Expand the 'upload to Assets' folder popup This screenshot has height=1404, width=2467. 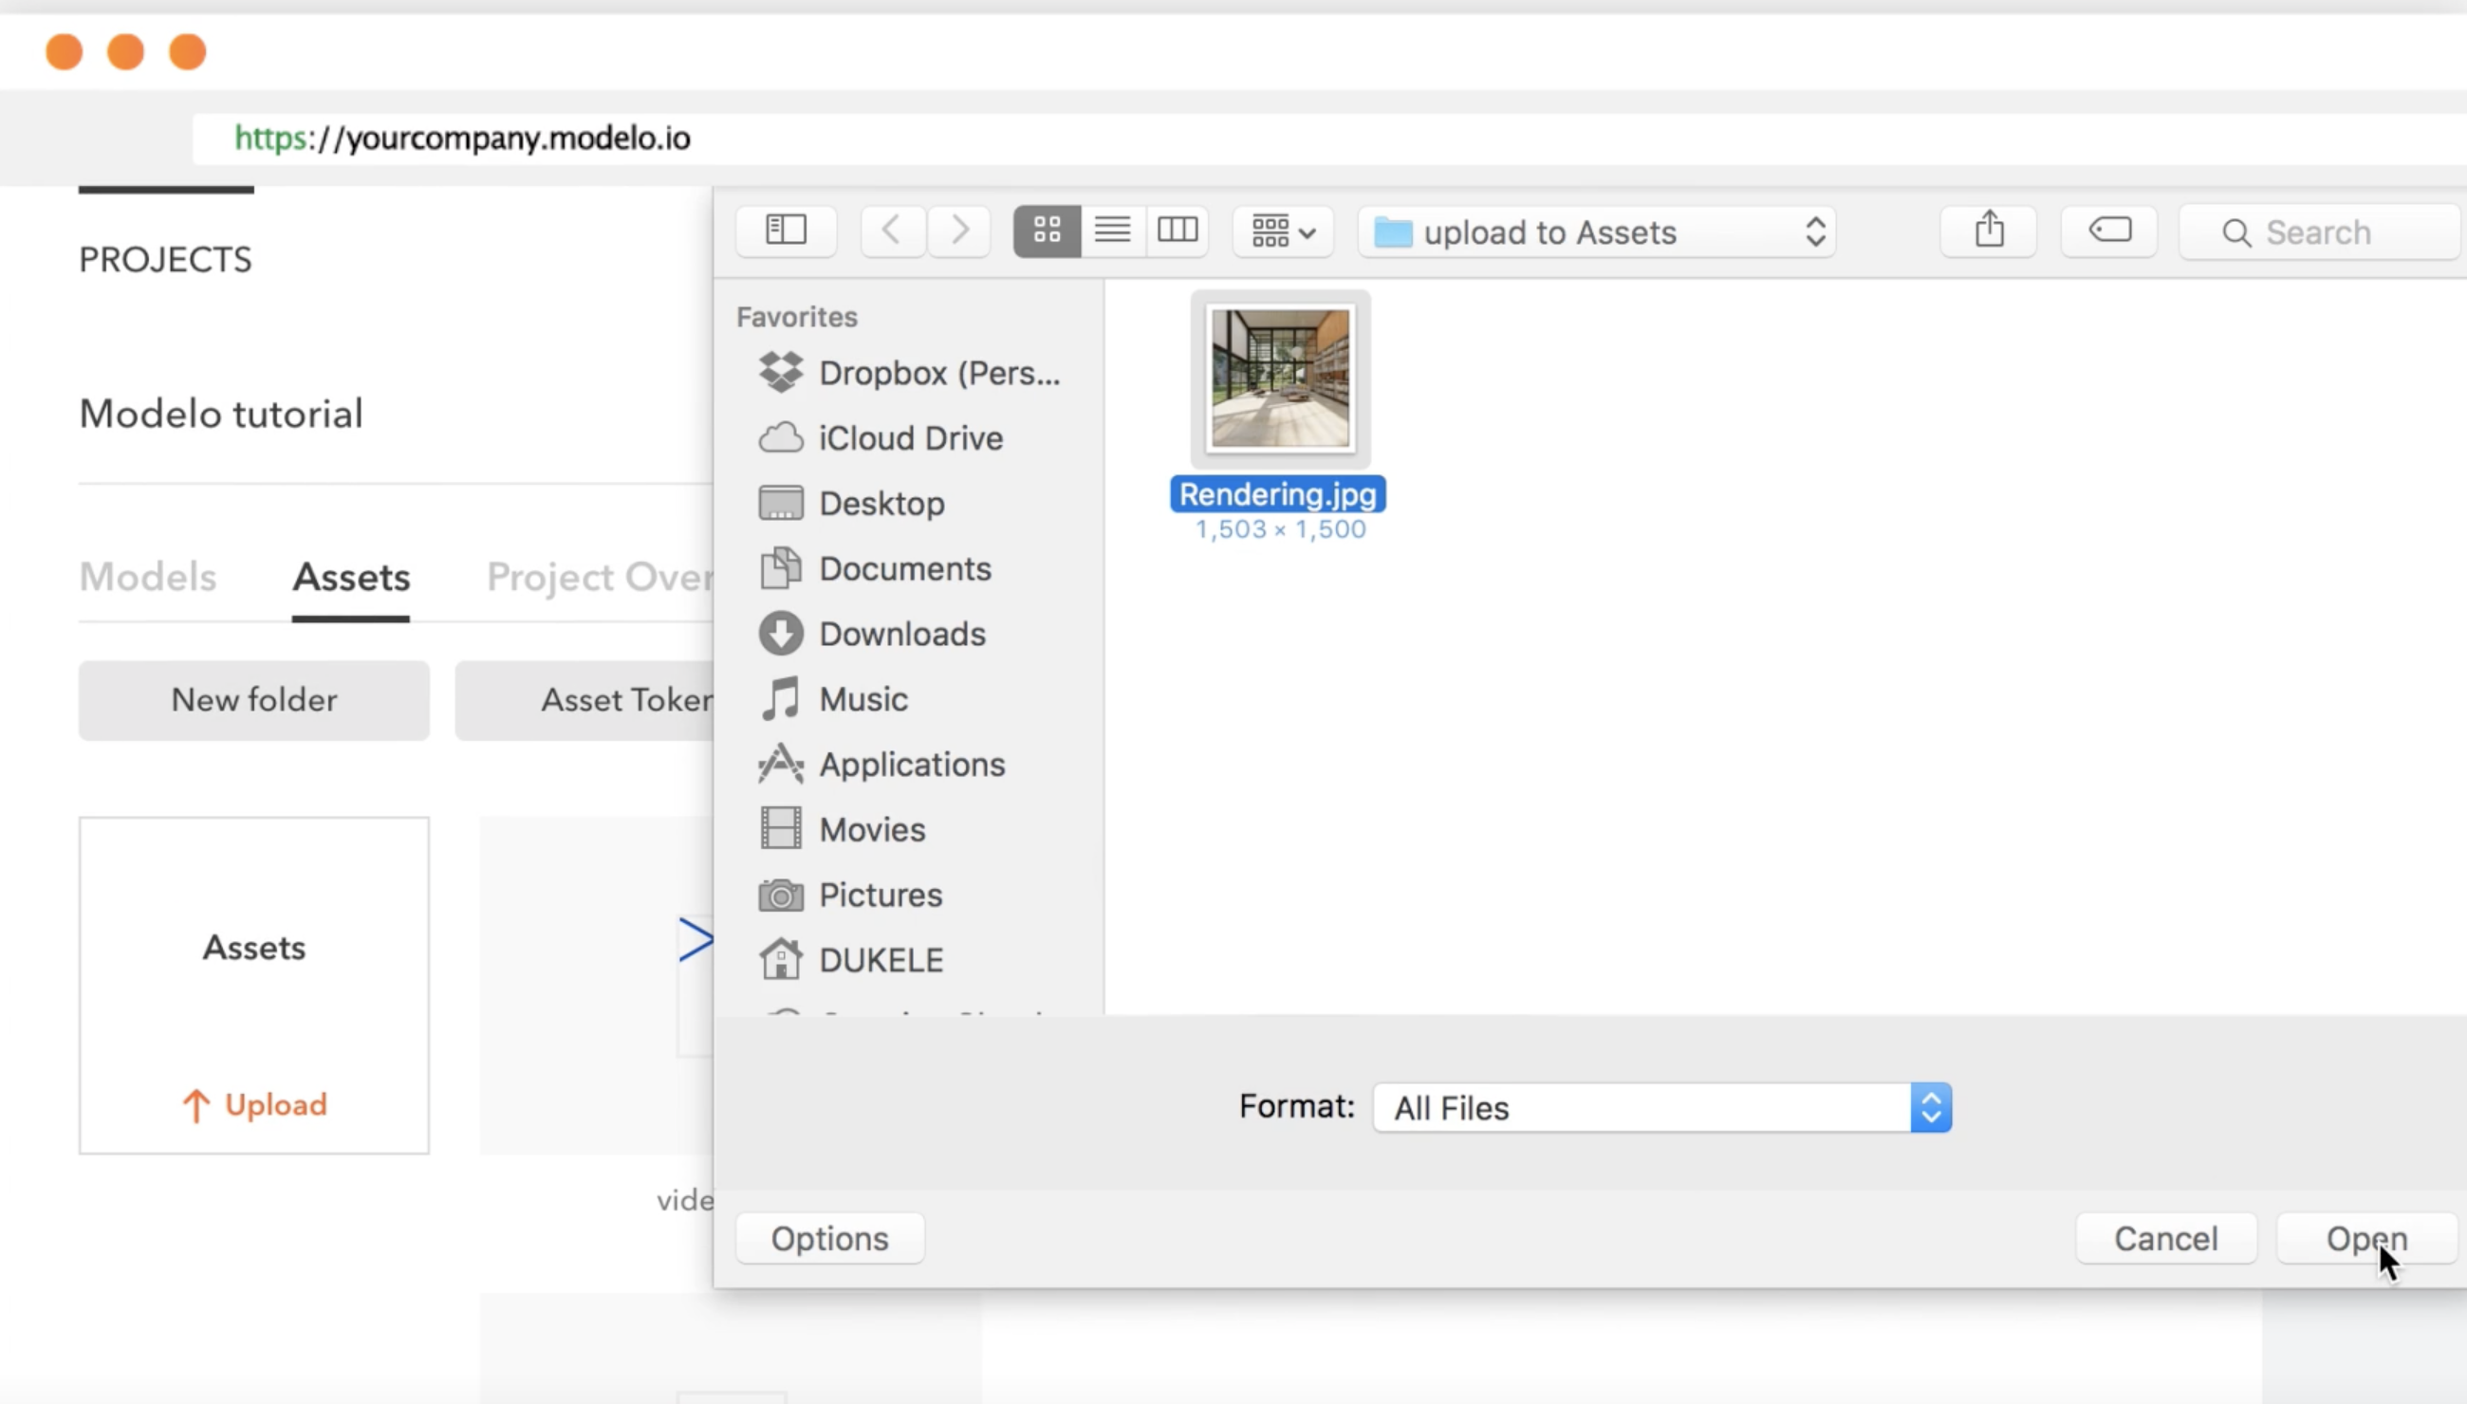[x=1597, y=231]
